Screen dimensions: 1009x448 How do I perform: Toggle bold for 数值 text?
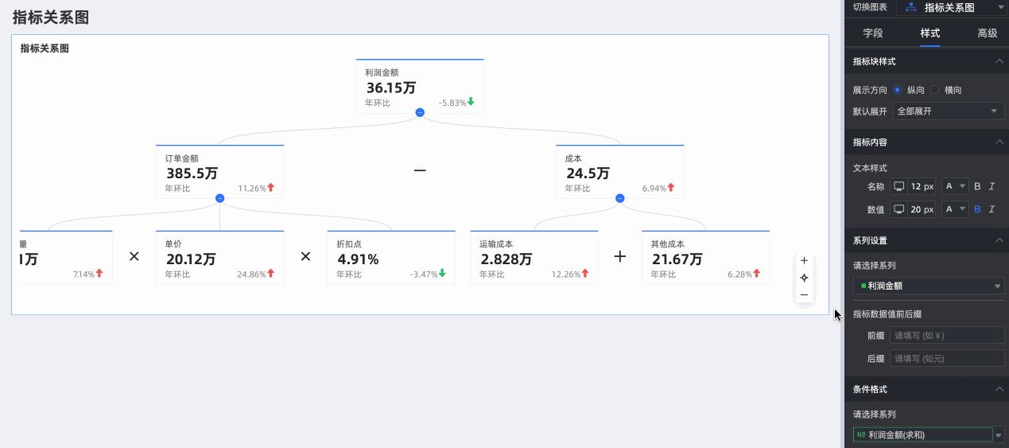pyautogui.click(x=977, y=209)
